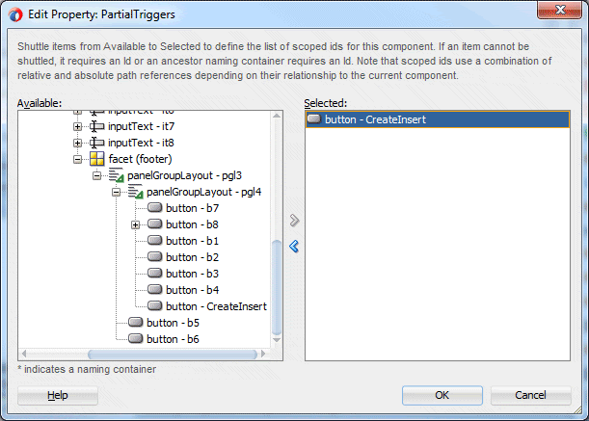Click the vertical scrollbar down arrow
589x421 pixels.
[277, 340]
